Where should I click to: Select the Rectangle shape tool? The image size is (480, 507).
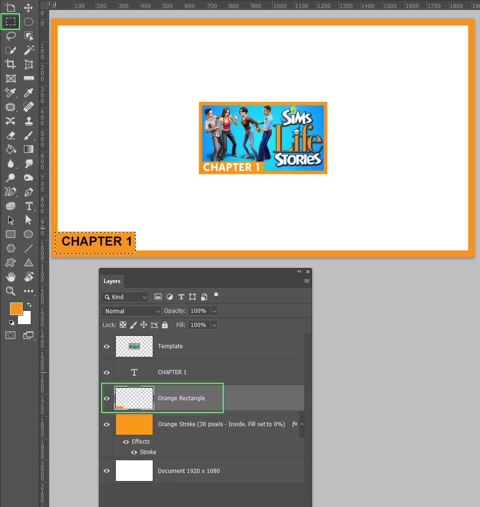[10, 234]
